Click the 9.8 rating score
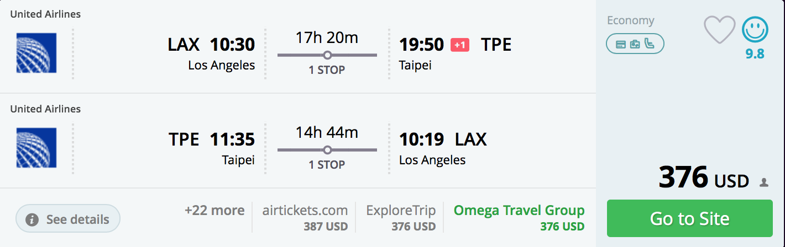 pyautogui.click(x=755, y=54)
